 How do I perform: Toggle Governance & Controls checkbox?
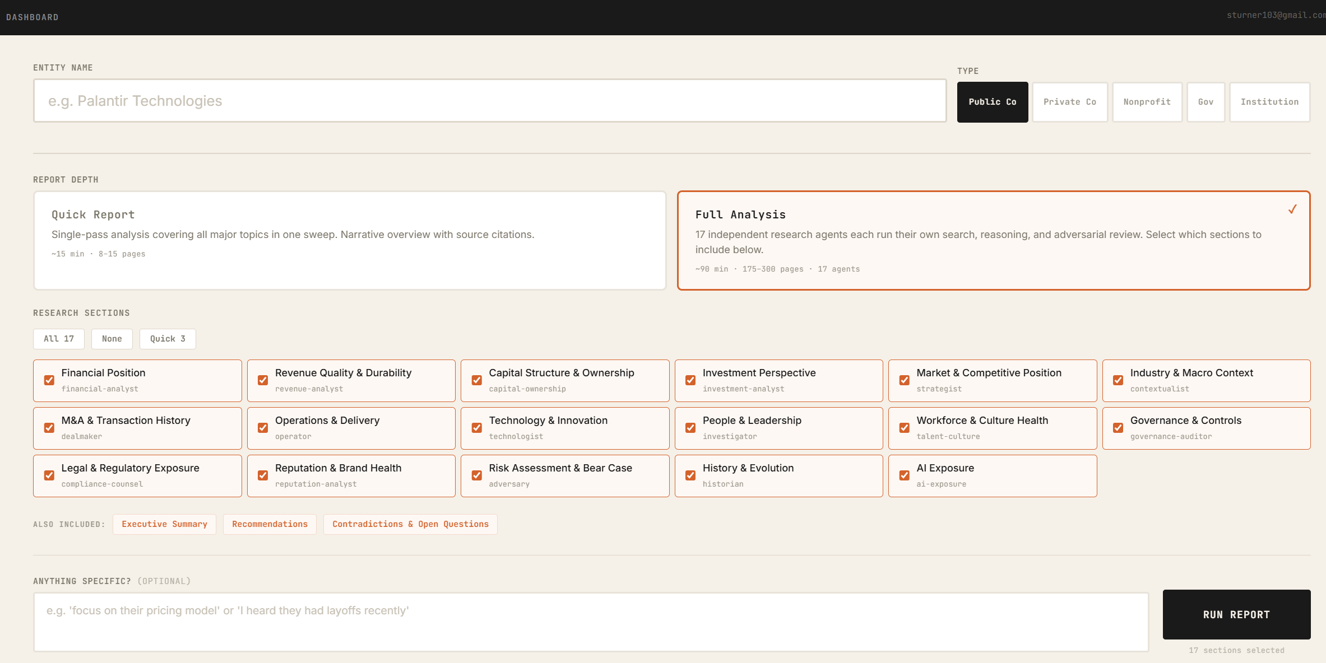point(1118,428)
